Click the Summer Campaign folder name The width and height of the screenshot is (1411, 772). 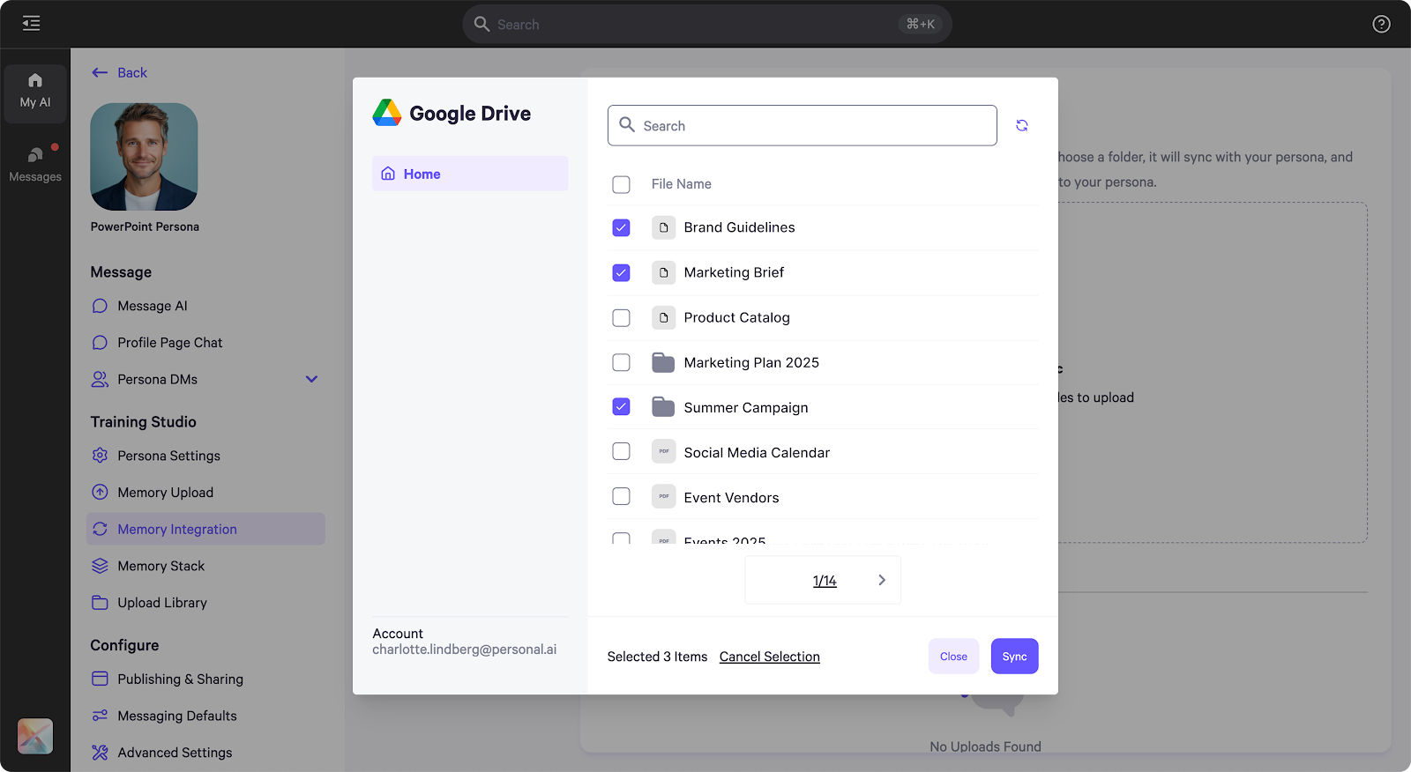[x=746, y=407]
